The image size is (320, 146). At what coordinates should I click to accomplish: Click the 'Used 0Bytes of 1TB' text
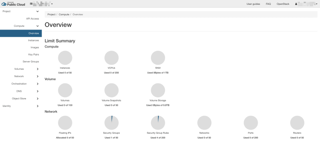[158, 73]
